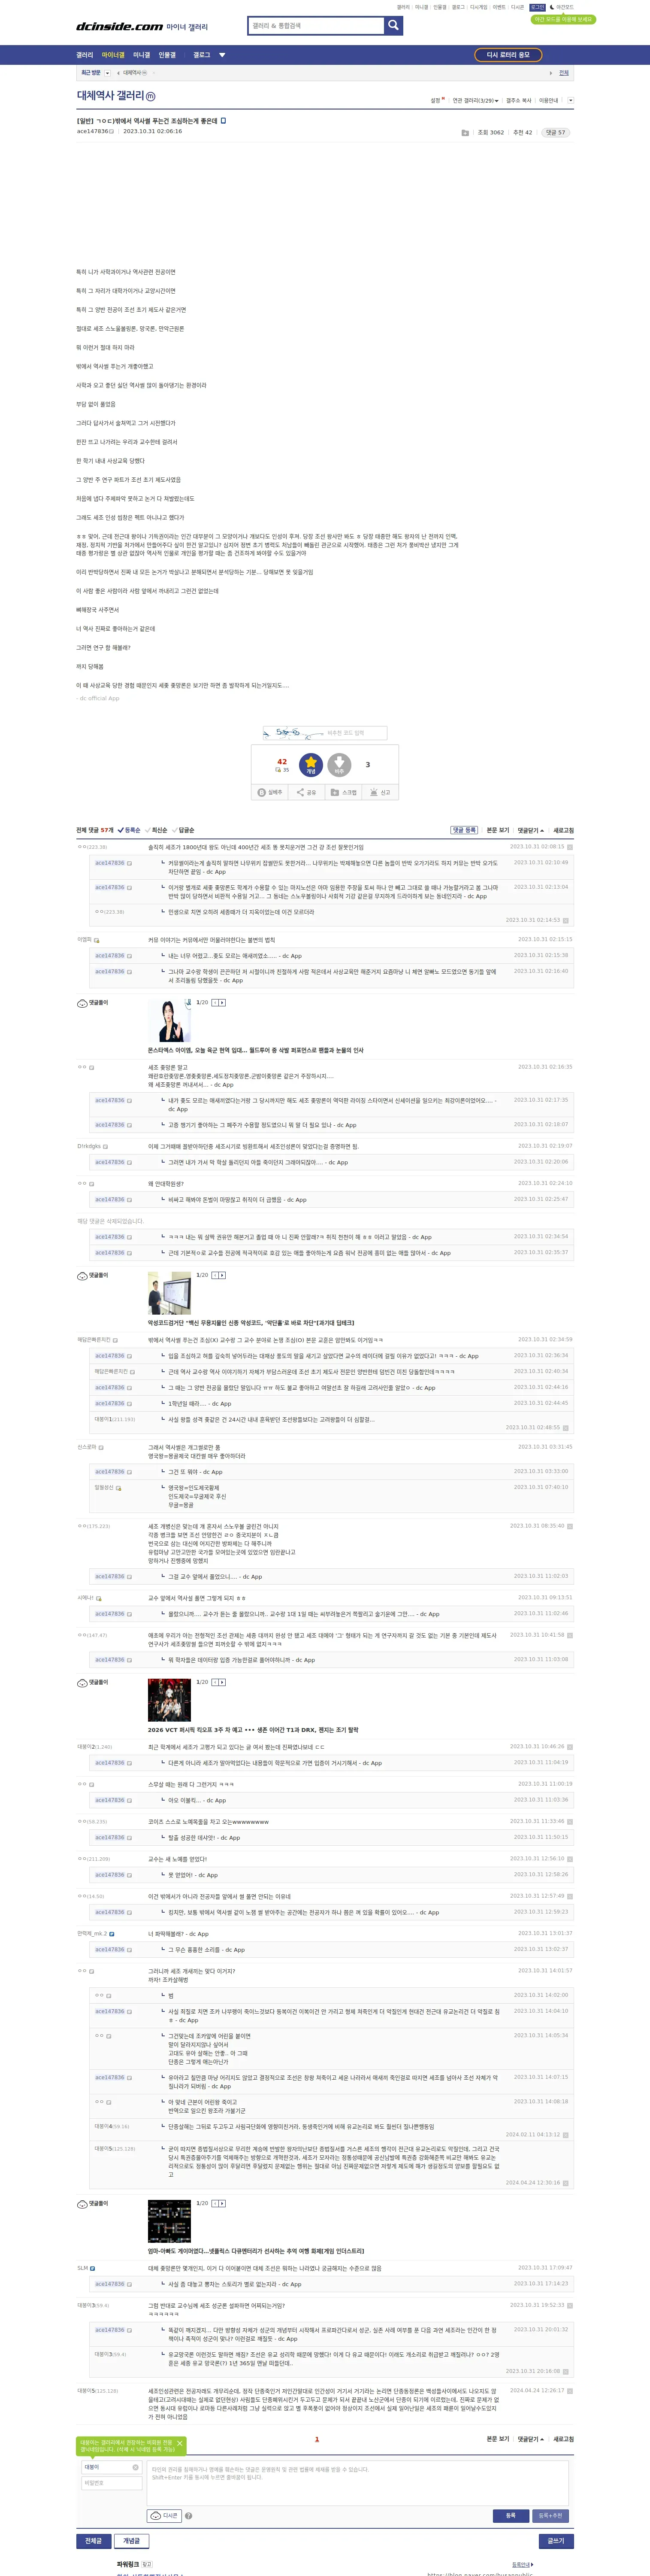650x2576 pixels.
Task: Sort comments by 등록순
Action: pyautogui.click(x=129, y=830)
